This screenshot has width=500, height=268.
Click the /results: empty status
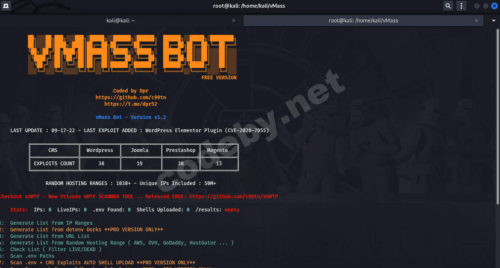click(x=217, y=210)
